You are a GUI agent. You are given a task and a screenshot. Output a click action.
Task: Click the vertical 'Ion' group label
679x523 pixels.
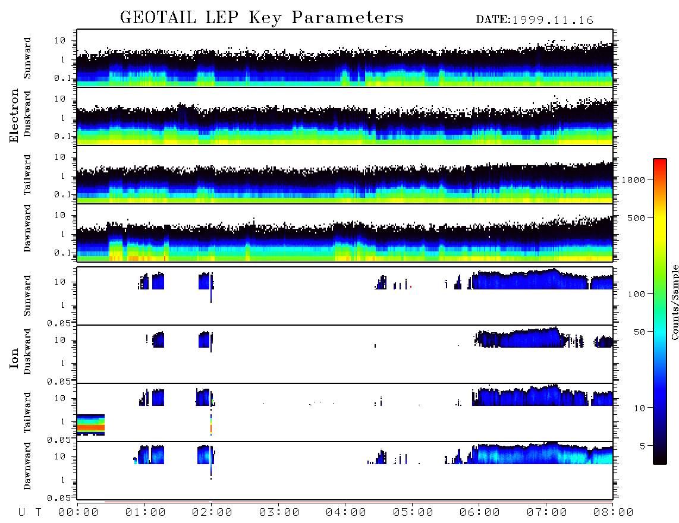[x=14, y=358]
